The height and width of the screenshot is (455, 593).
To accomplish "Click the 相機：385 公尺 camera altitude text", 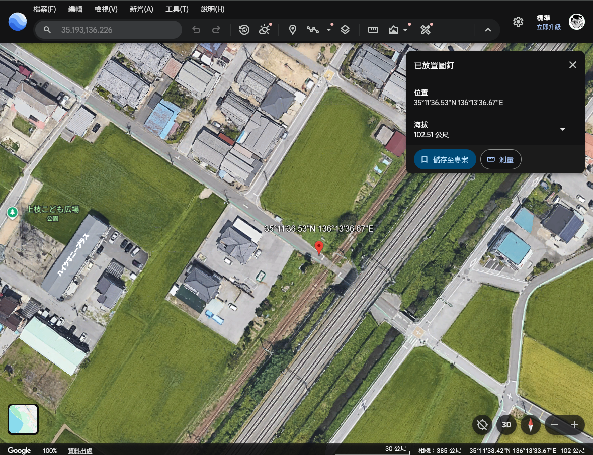I will [x=440, y=450].
